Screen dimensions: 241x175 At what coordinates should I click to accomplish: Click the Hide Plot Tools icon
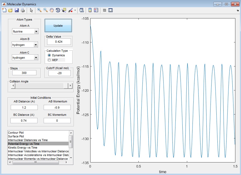click(104, 10)
